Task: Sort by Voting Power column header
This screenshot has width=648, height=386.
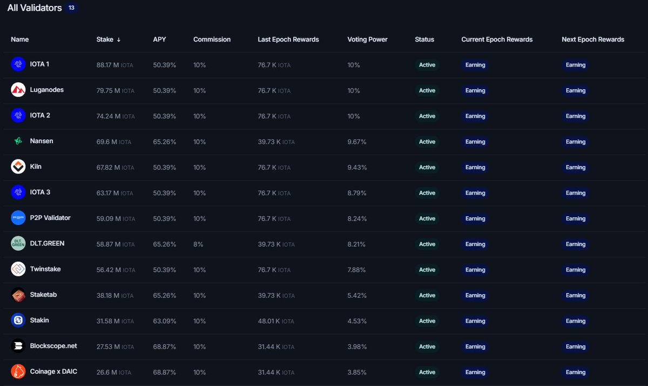Action: [x=367, y=39]
